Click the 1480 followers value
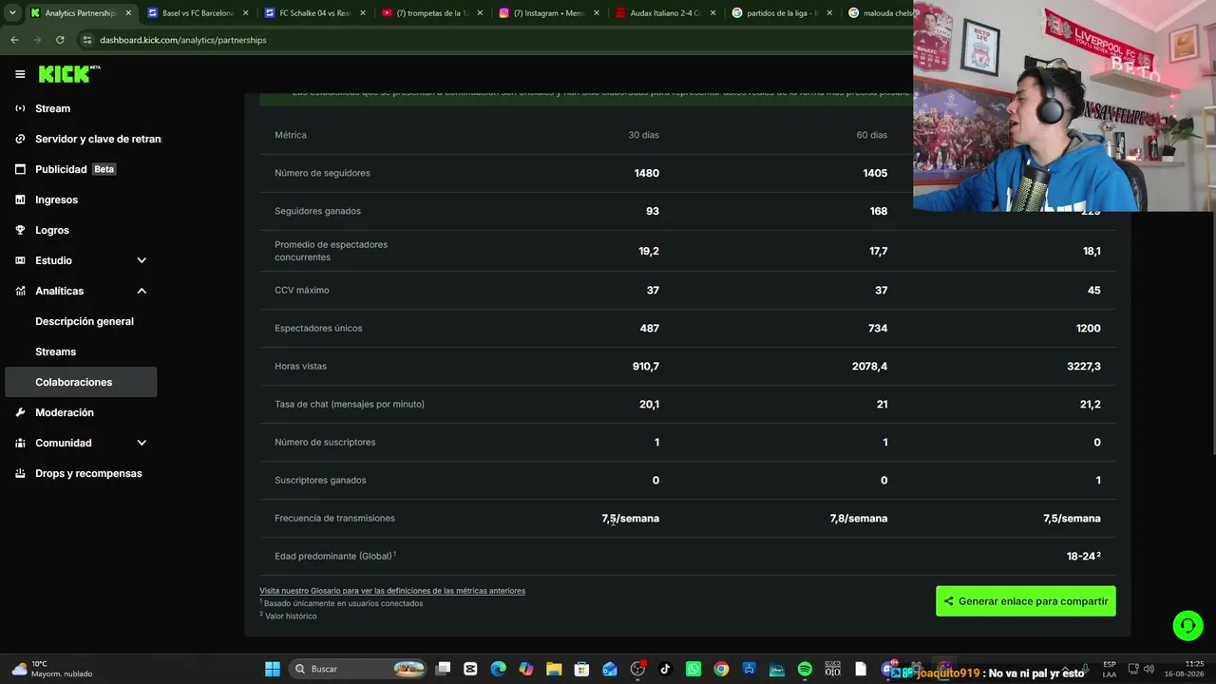The width and height of the screenshot is (1216, 684). (x=647, y=173)
